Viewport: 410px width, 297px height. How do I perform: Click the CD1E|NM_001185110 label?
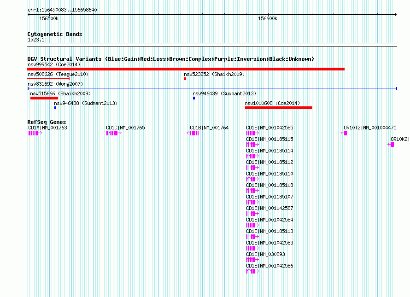pyautogui.click(x=269, y=174)
